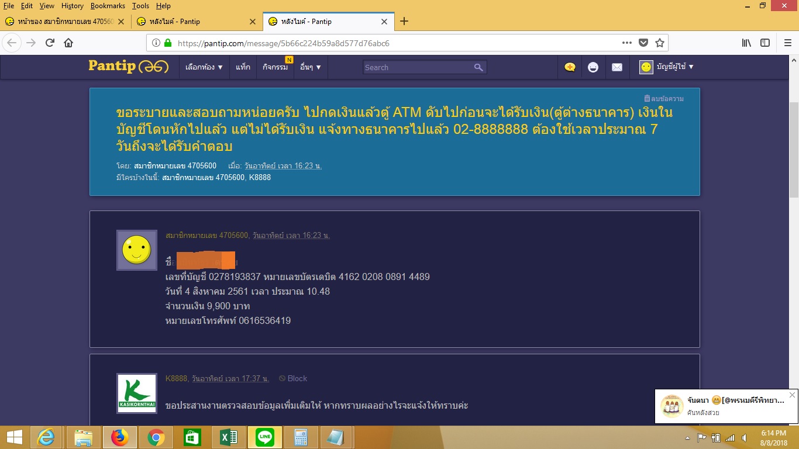Click the volume icon in system tray
Screen dimensions: 799x449
point(744,438)
